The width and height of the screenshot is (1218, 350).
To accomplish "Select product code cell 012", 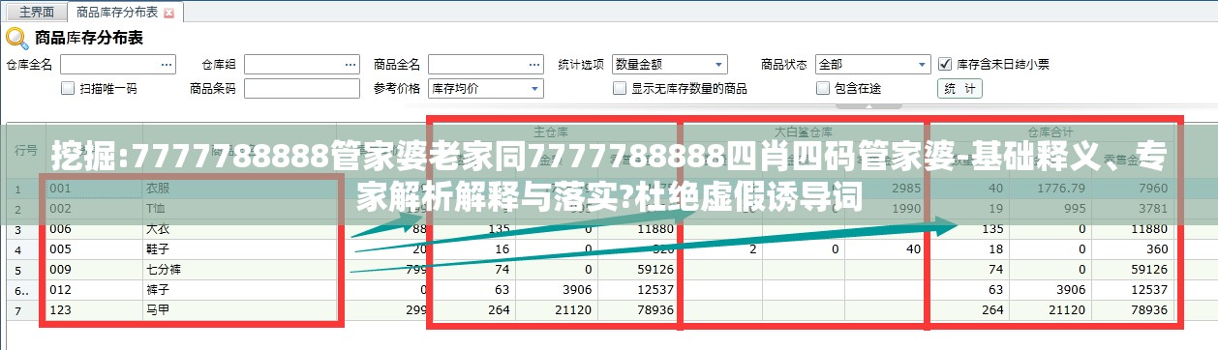I will click(94, 289).
